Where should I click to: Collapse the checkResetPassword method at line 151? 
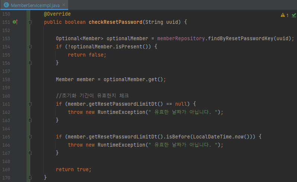tap(30, 22)
